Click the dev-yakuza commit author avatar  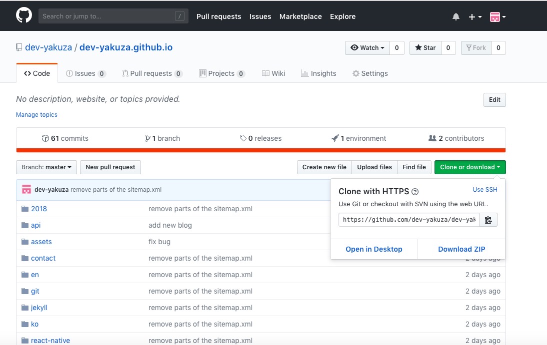[x=26, y=190]
